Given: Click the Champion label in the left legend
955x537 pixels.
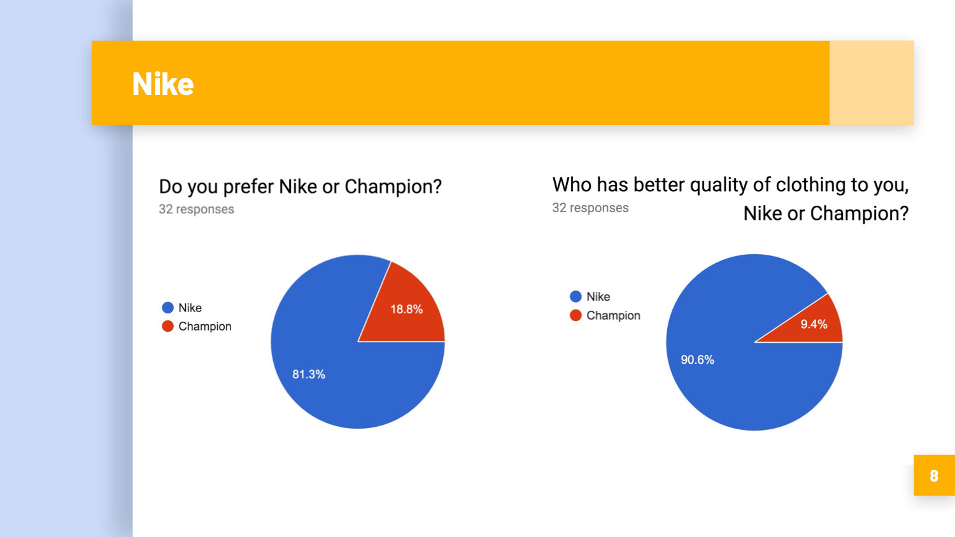Looking at the screenshot, I should tap(205, 326).
